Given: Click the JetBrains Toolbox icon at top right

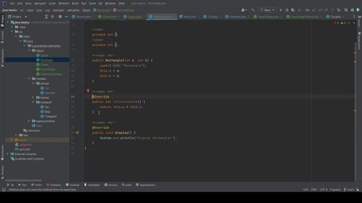Looking at the screenshot, I should click(x=358, y=10).
